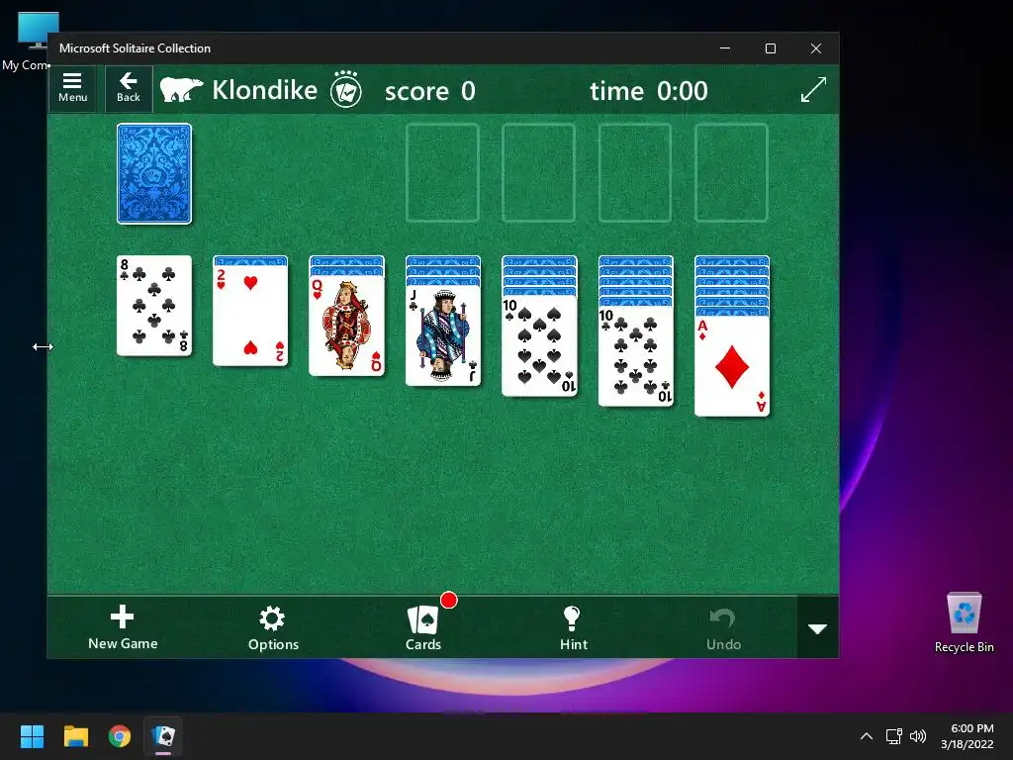Open File Explorer from the taskbar
This screenshot has width=1013, height=760.
pyautogui.click(x=75, y=736)
